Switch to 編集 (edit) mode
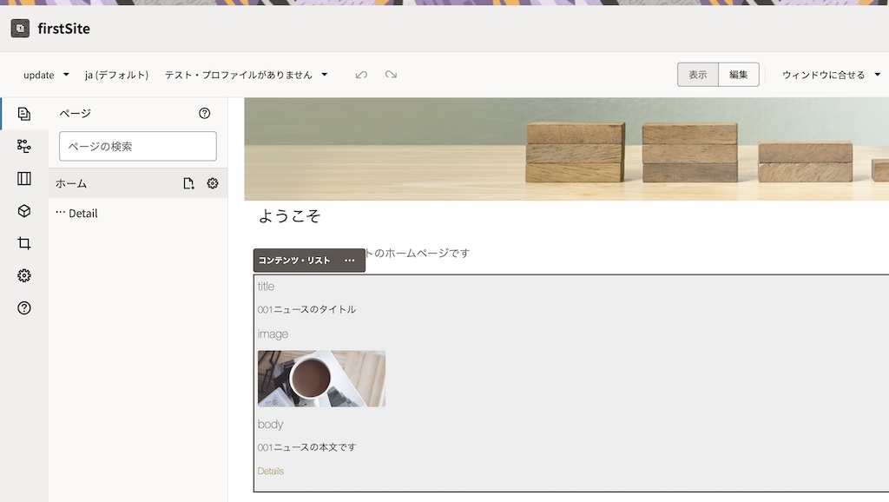Image resolution: width=889 pixels, height=502 pixels. coord(738,75)
